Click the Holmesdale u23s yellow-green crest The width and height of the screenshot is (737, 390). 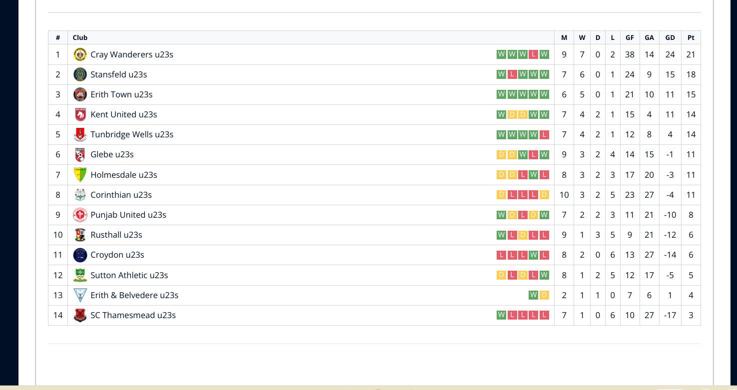tap(80, 175)
